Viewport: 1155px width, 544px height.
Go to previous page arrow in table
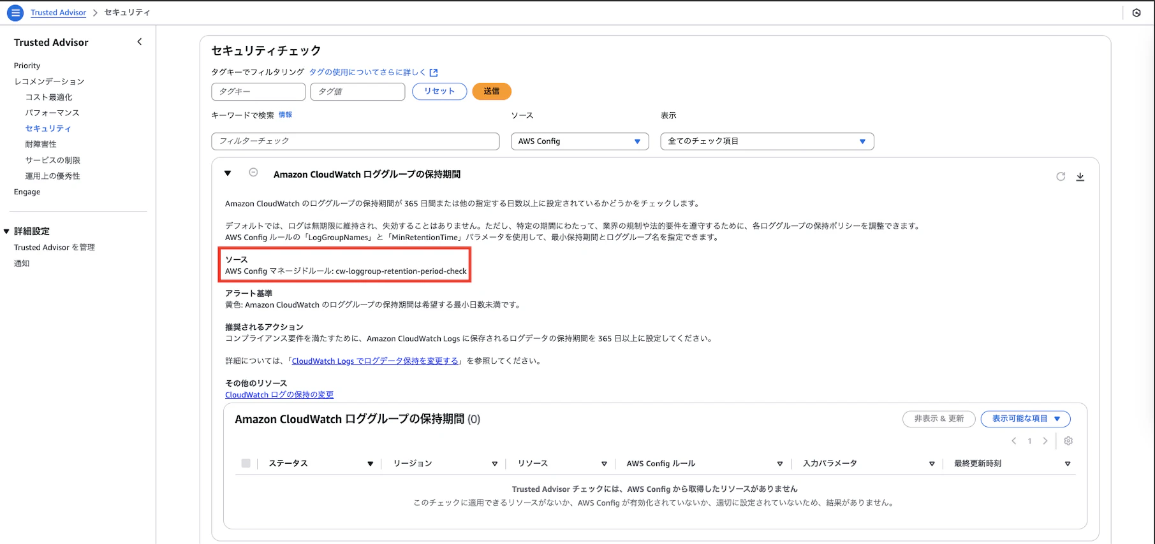[x=1014, y=441]
